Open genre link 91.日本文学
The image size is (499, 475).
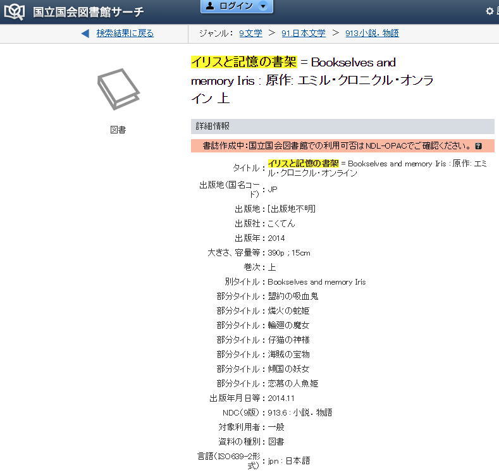click(x=304, y=33)
